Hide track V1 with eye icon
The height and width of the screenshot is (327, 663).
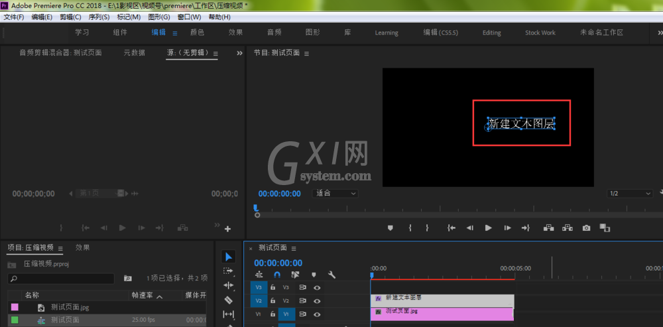317,314
